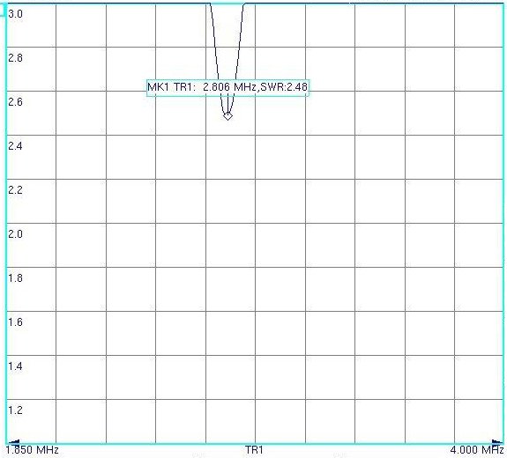This screenshot has height=458, width=507.
Task: Click the 2.2 SWR axis value
Action: tap(15, 190)
